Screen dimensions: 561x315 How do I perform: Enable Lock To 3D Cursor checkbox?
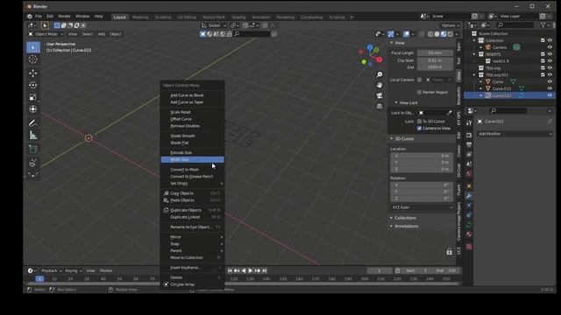pos(419,122)
